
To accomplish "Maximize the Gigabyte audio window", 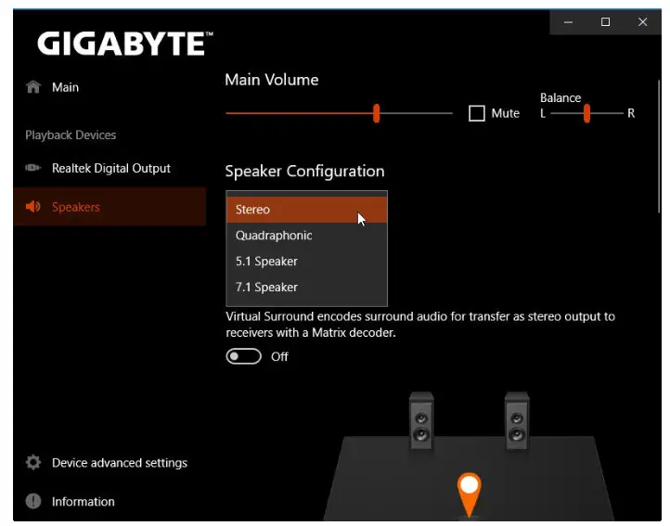I will (x=605, y=22).
